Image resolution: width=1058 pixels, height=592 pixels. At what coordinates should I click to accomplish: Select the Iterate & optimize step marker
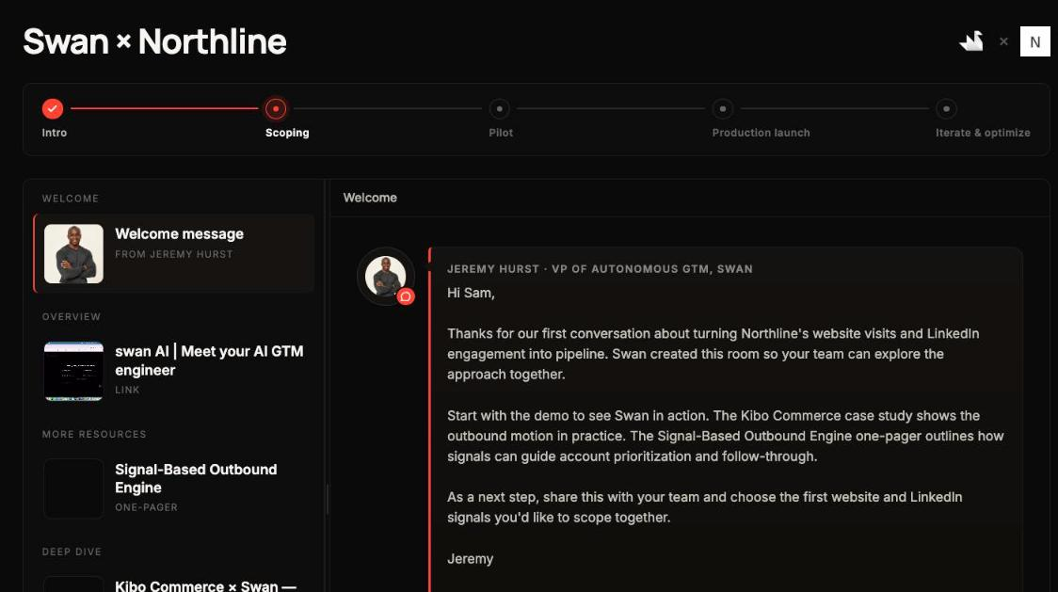[946, 108]
